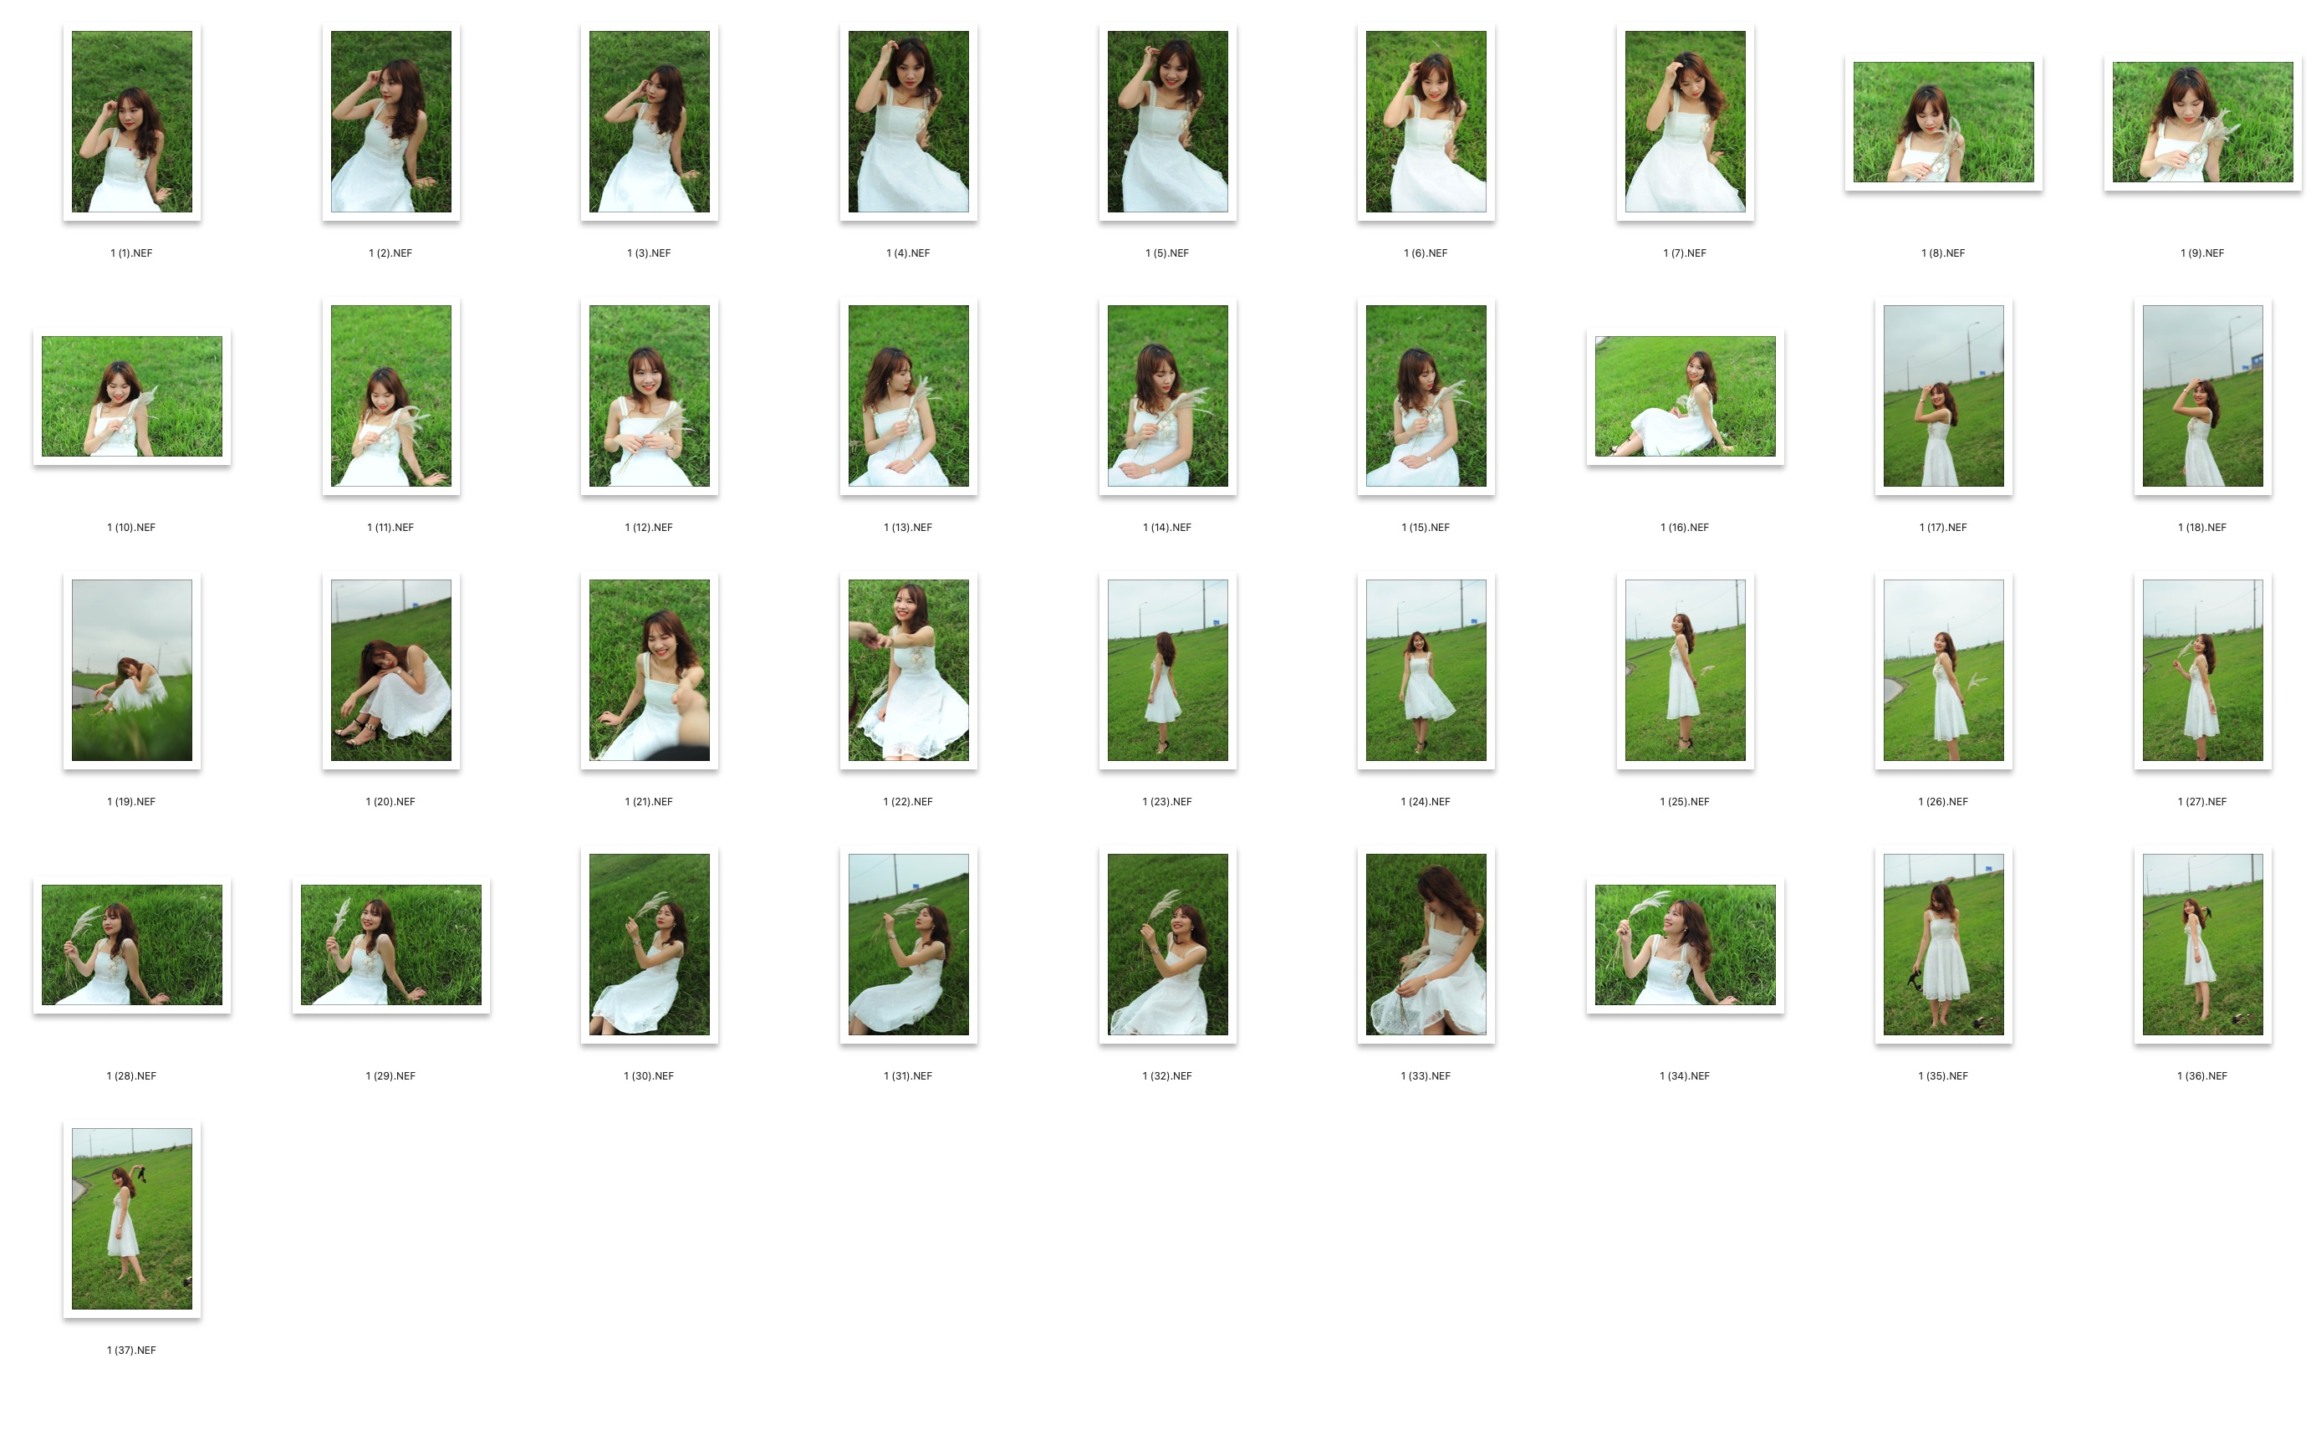
Task: Click file name label 1 (4).NEF
Action: click(907, 253)
